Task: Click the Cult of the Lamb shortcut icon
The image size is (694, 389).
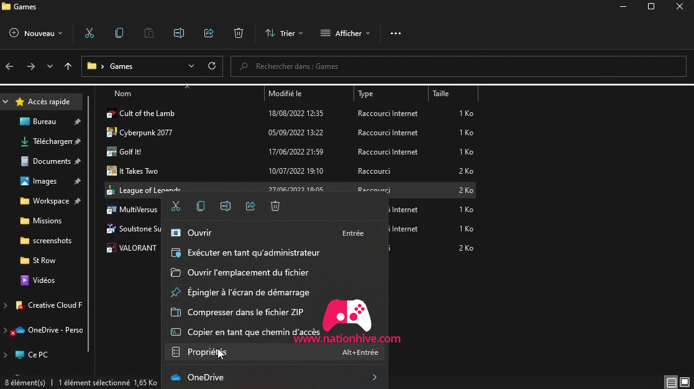Action: pyautogui.click(x=112, y=114)
